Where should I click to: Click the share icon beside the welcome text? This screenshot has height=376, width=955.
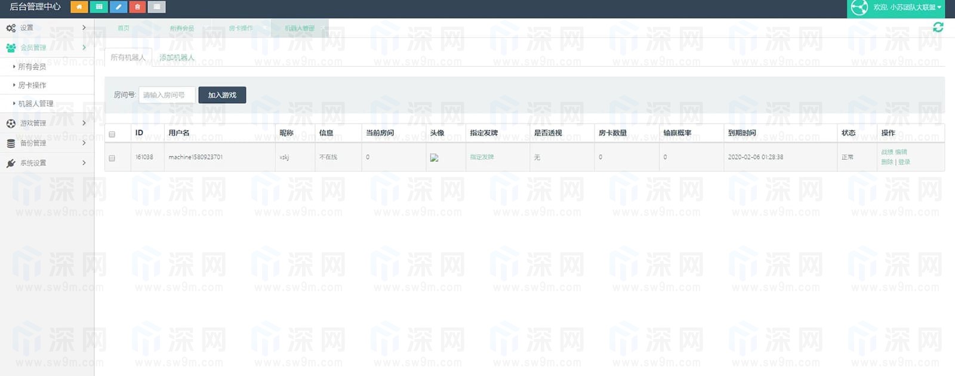click(859, 8)
